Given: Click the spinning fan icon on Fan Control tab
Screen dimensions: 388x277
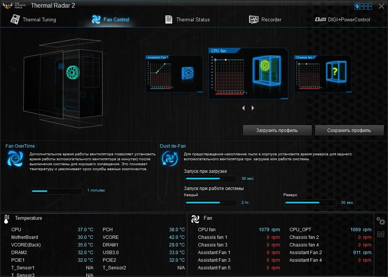Looking at the screenshot, I should click(96, 19).
